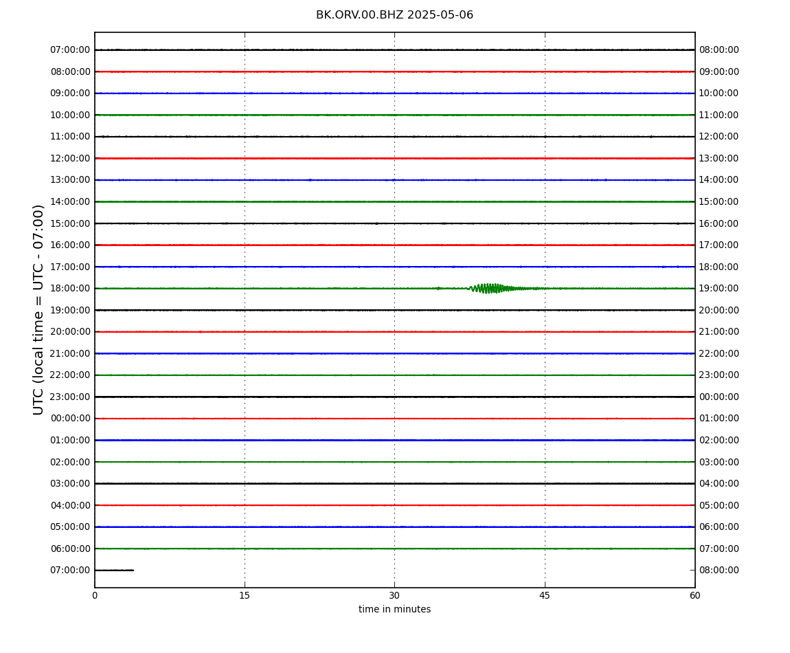Click the 19:00:00 start label of its black row
Screen dimensions: 790x653
(x=70, y=310)
